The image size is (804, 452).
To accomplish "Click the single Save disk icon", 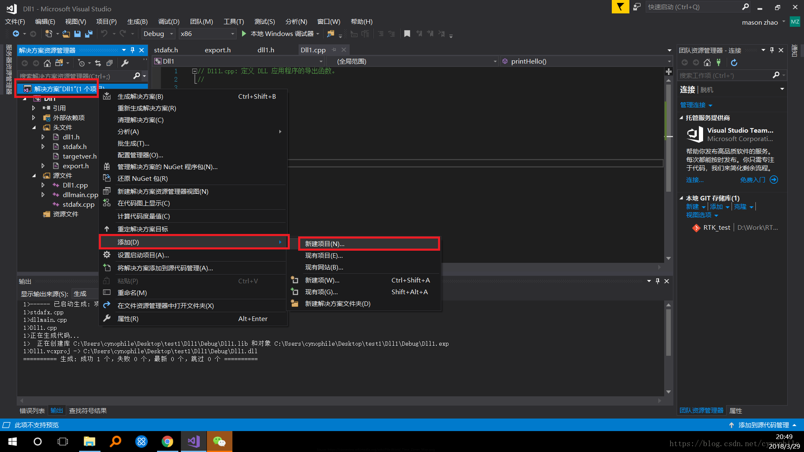I will pyautogui.click(x=77, y=34).
